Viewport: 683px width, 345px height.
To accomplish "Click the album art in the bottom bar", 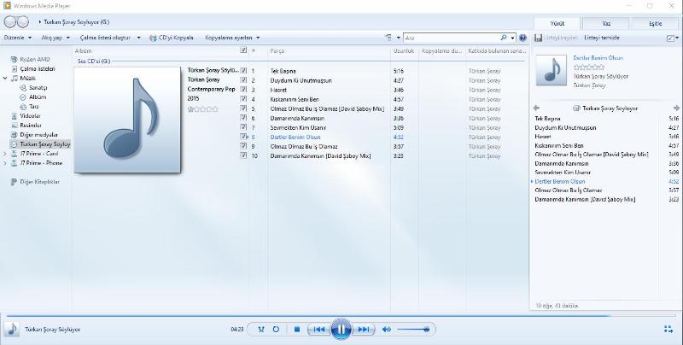I will point(12,330).
